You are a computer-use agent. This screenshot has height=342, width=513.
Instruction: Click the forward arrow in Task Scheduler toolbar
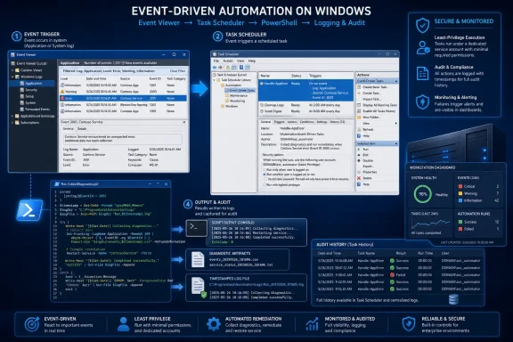[221, 68]
